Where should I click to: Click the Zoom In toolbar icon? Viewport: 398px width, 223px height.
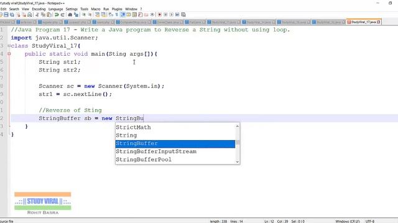coord(83,15)
